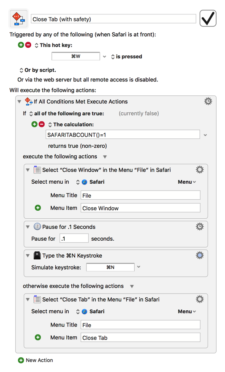The image size is (225, 372).
Task: Remove the hot key trigger with the red minus
Action: (28, 45)
